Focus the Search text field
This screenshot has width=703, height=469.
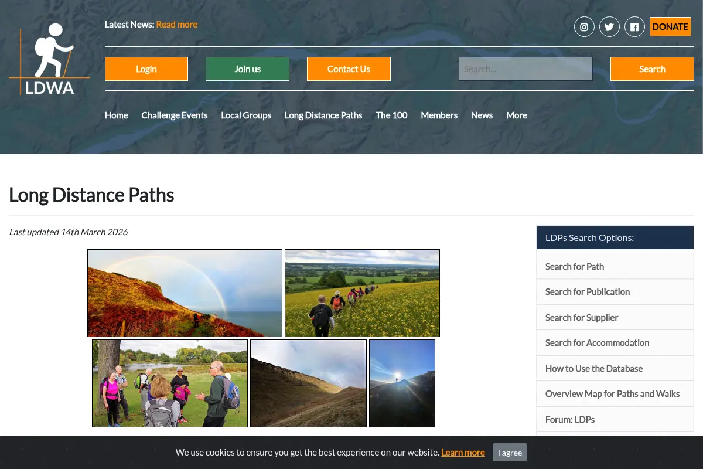click(x=525, y=69)
